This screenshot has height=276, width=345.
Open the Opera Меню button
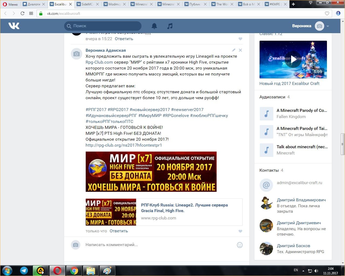point(10,4)
